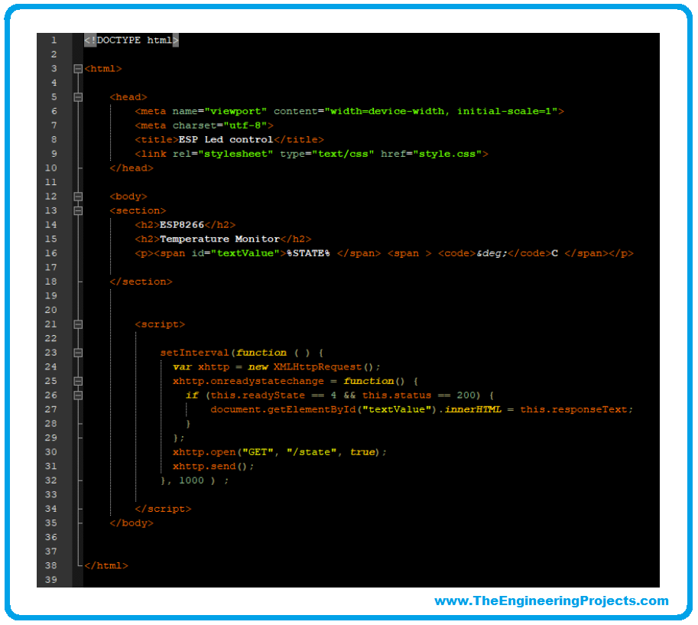Click the closing body tag
This screenshot has width=698, height=625.
[x=131, y=523]
